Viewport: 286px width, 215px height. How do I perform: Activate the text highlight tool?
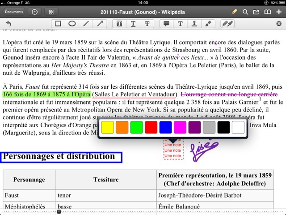(120, 23)
